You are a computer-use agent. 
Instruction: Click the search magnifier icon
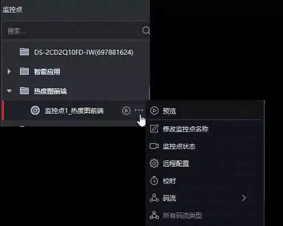[x=146, y=31]
